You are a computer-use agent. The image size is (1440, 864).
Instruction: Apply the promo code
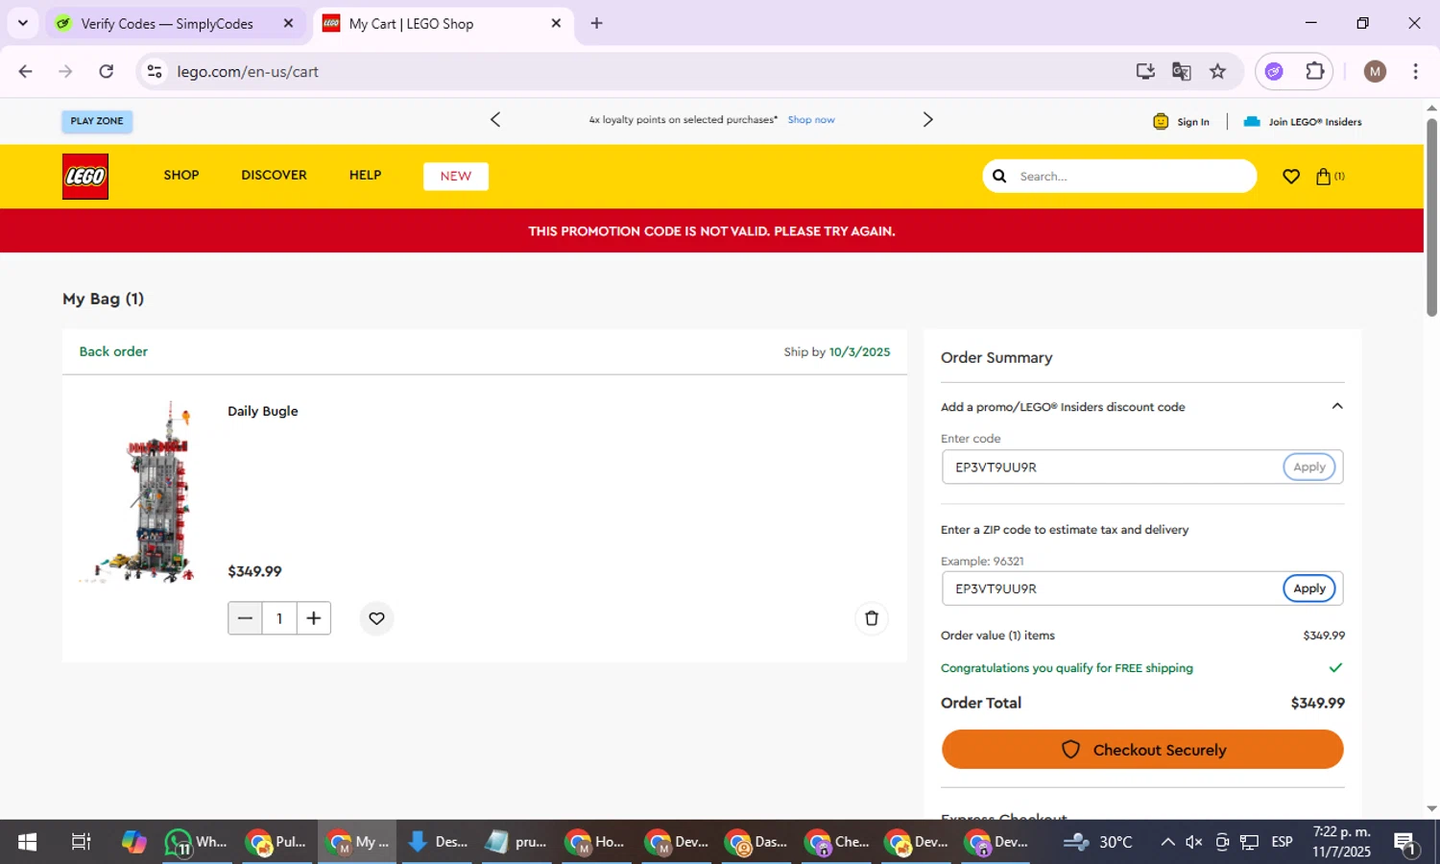coord(1309,468)
